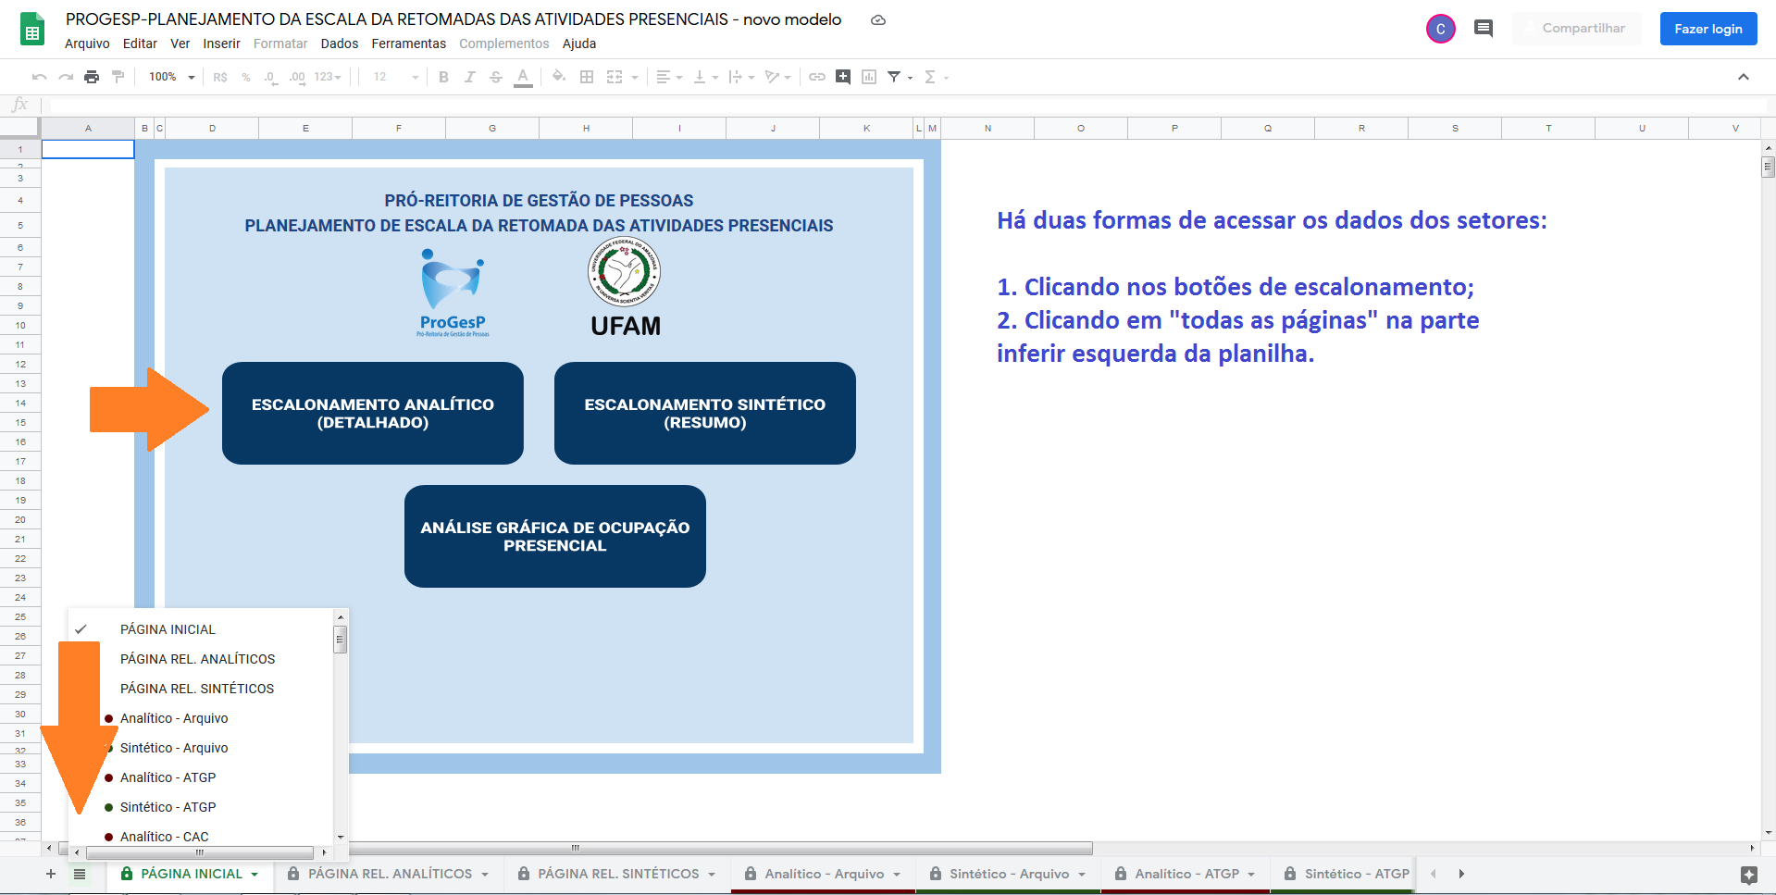
Task: Open the borders tool
Action: click(x=587, y=77)
